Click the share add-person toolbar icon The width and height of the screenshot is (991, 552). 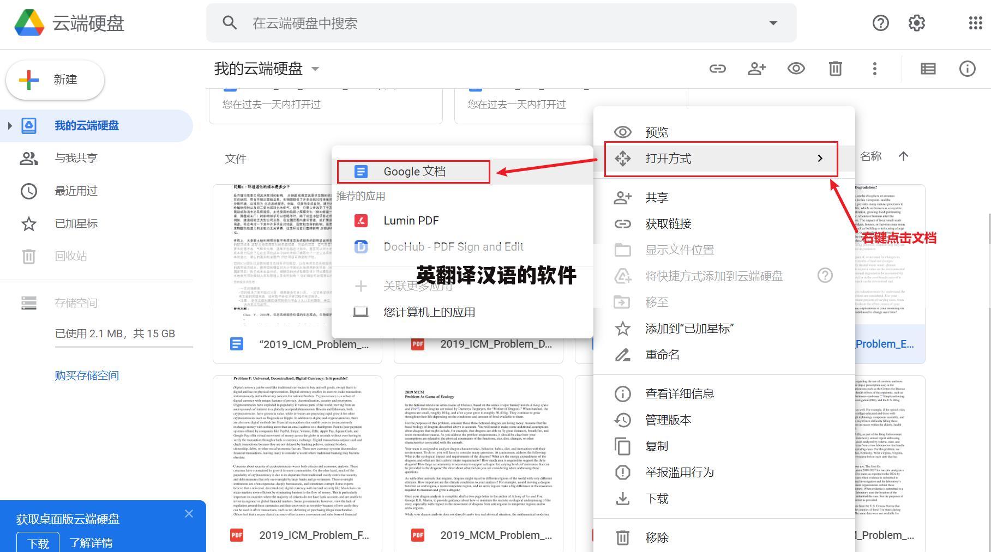(x=757, y=69)
